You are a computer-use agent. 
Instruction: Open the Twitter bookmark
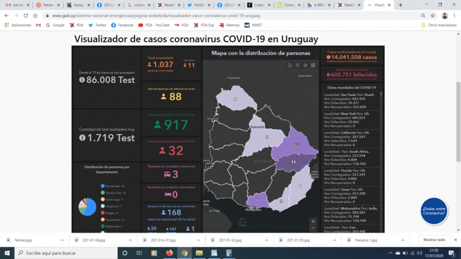[x=97, y=25]
